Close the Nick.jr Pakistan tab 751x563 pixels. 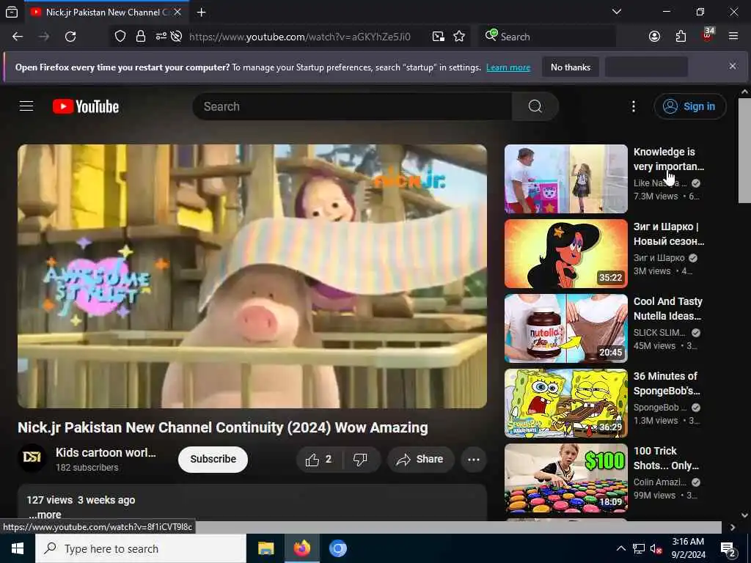177,12
